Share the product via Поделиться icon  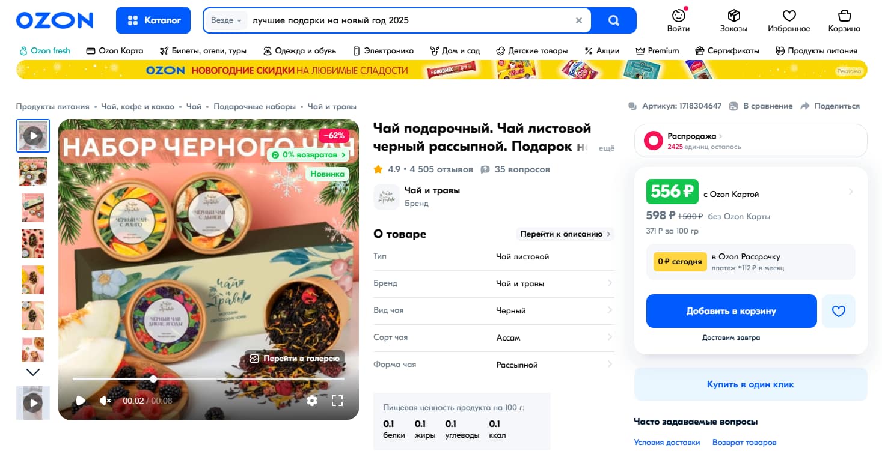[806, 106]
